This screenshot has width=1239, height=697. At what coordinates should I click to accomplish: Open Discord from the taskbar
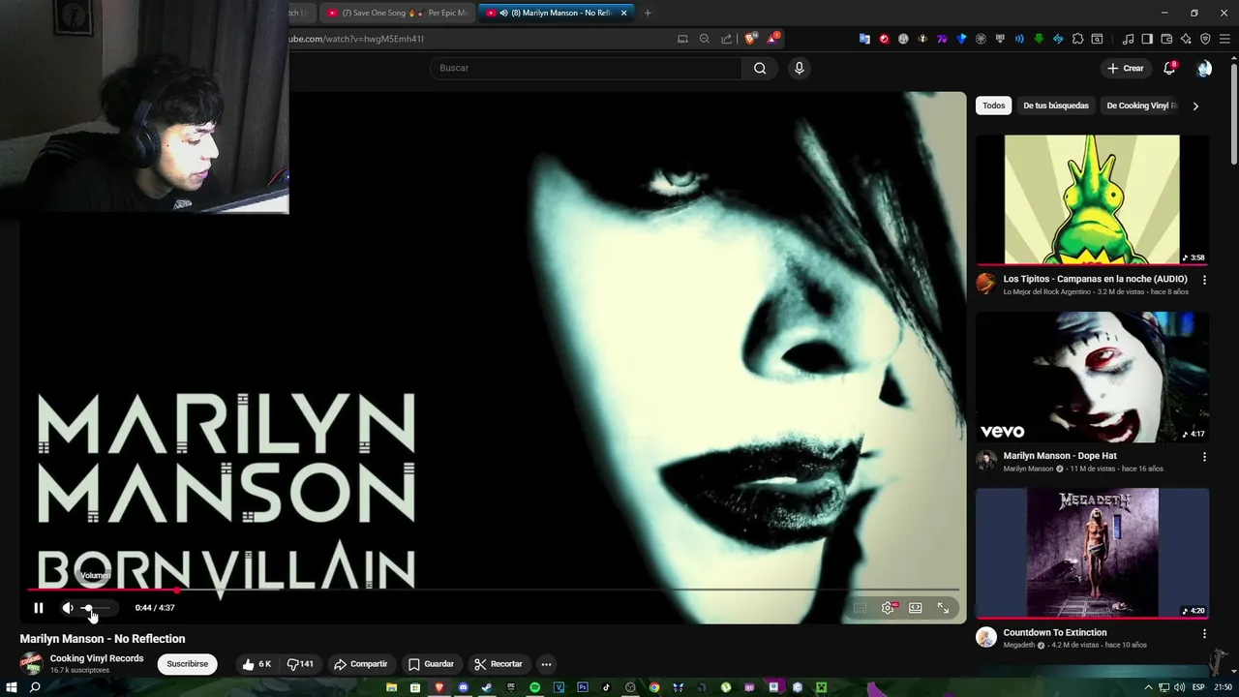pos(463,687)
